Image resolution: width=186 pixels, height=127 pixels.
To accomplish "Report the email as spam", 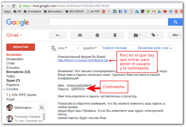I will tap(97, 35).
